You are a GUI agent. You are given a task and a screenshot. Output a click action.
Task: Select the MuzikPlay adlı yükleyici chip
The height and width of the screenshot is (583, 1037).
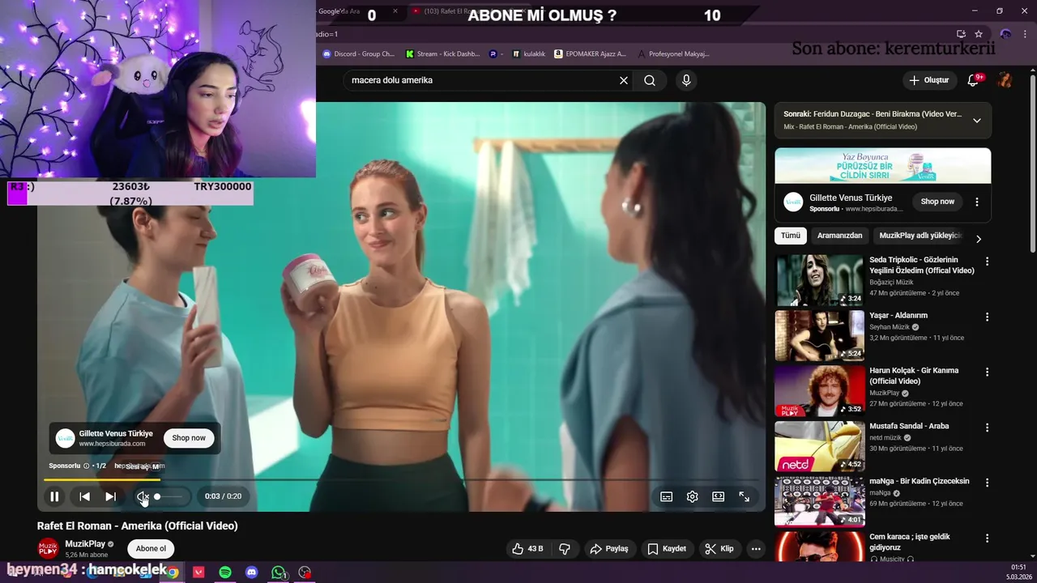point(920,236)
